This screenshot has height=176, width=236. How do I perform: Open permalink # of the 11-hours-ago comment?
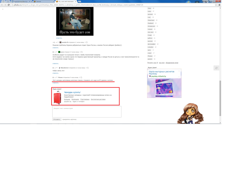[85, 42]
